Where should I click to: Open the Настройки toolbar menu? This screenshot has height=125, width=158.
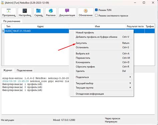click(25, 12)
